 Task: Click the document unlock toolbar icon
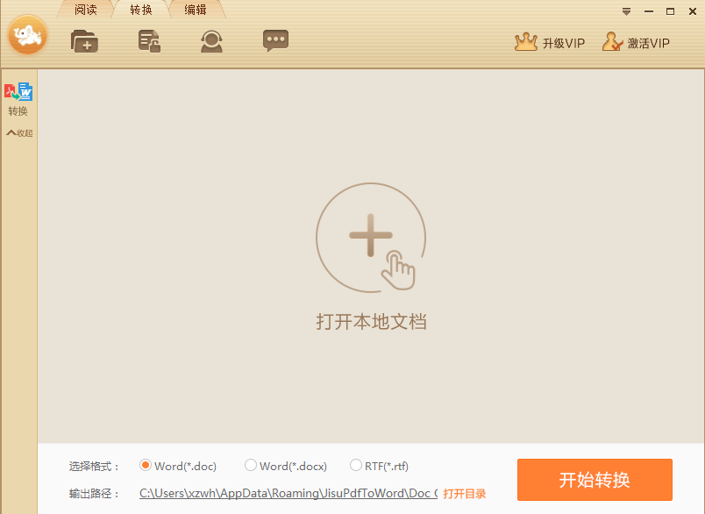coord(148,40)
